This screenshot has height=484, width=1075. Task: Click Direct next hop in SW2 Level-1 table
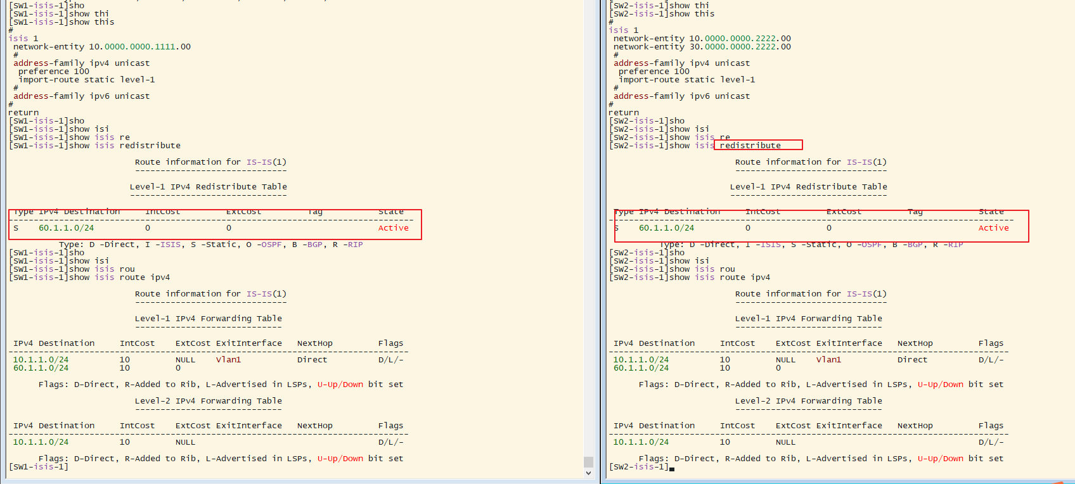point(912,360)
